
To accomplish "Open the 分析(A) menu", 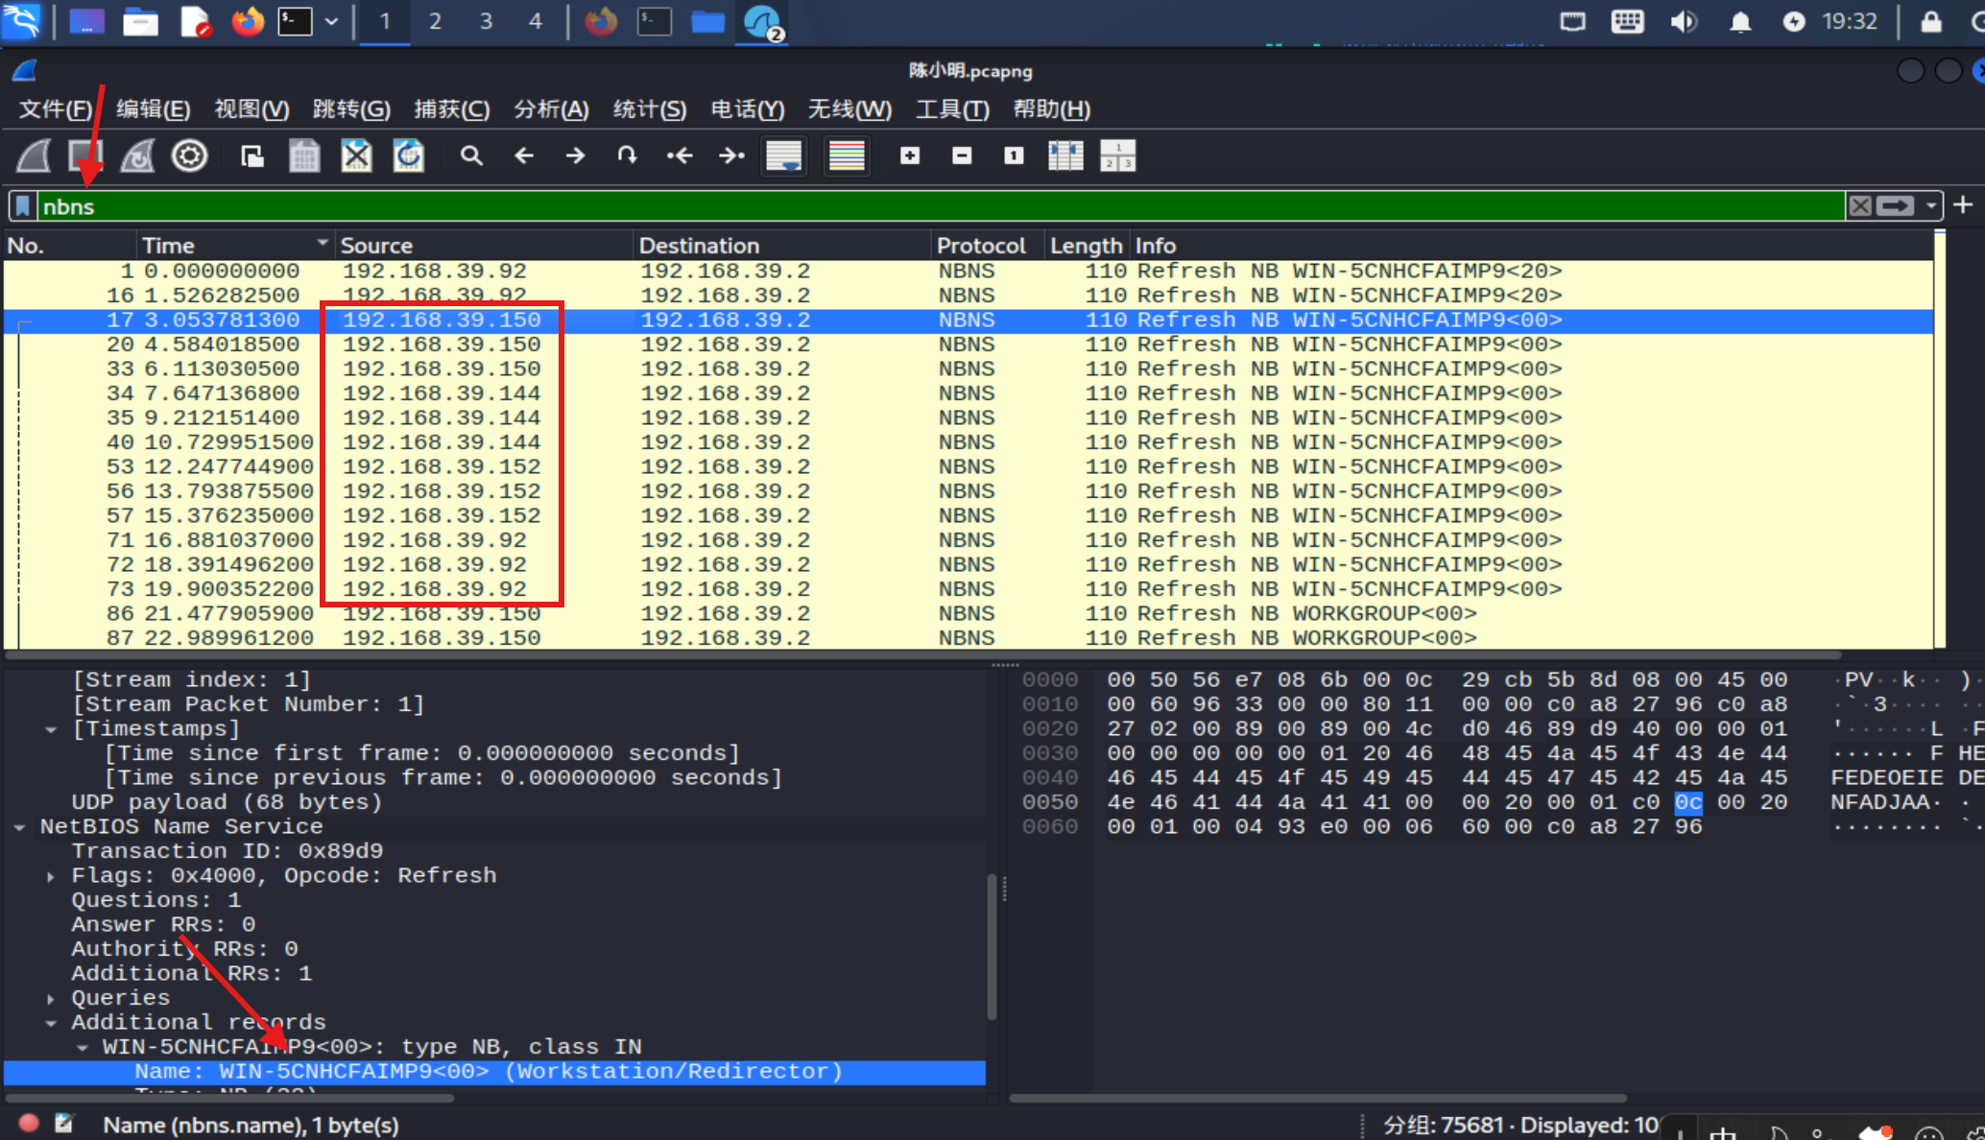I will pos(551,109).
